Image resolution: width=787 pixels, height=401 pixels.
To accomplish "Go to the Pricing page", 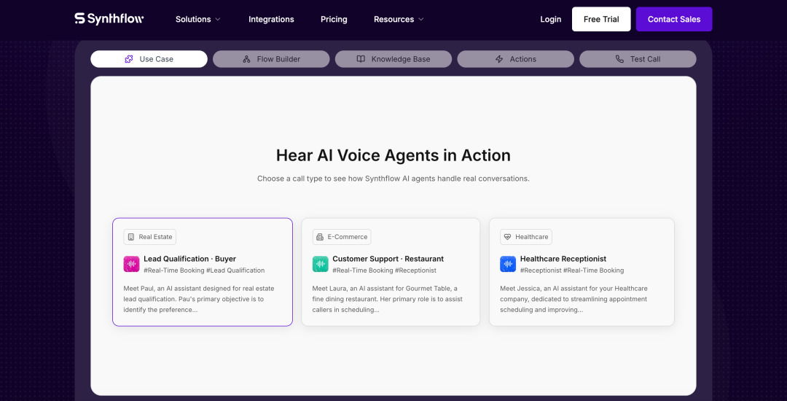I will pos(334,19).
